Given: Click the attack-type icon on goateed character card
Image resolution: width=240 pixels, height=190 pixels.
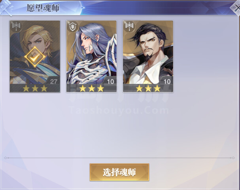Looking at the screenshot, I should click(129, 26).
